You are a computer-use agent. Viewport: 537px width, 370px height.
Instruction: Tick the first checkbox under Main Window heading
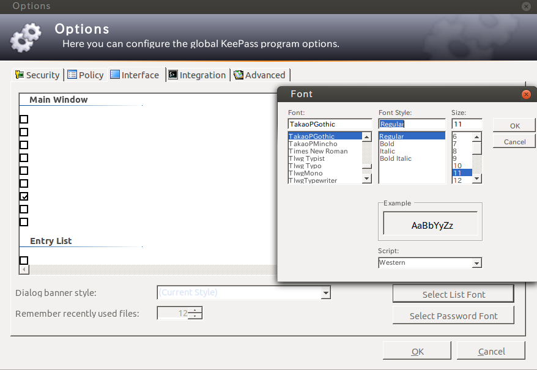[x=24, y=119]
